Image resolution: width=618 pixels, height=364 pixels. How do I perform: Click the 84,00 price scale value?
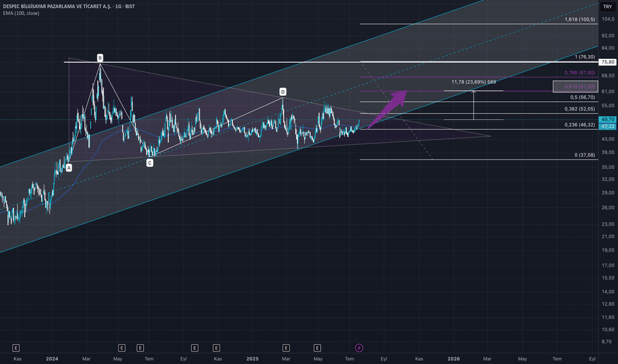coord(608,48)
